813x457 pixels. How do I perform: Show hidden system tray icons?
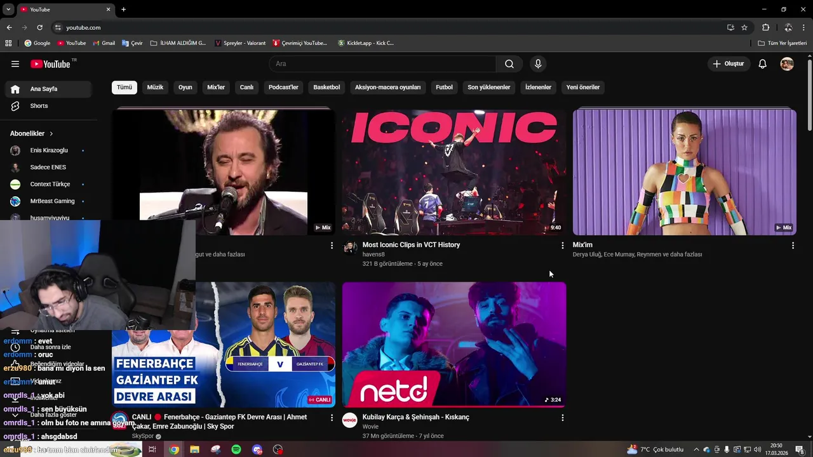696,449
